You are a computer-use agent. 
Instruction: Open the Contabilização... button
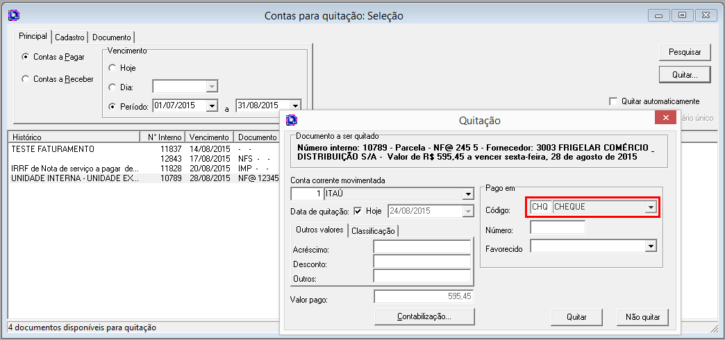(424, 316)
